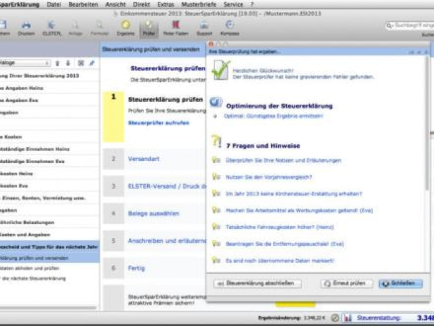
Task: Open step 3 ELSTER-Versand / Druck
Action: 167,186
